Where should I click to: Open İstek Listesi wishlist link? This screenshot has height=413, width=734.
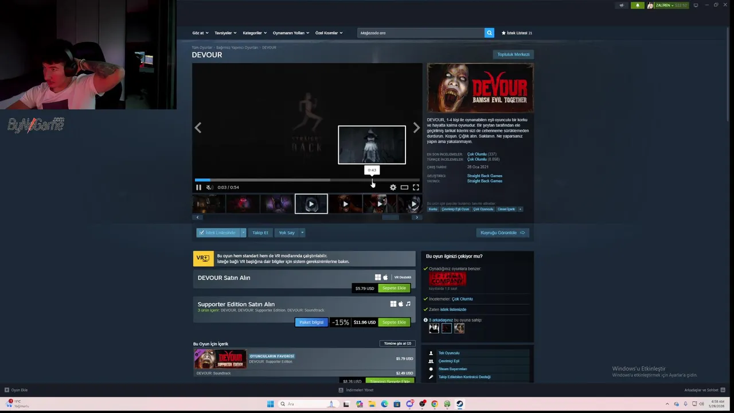tap(517, 33)
